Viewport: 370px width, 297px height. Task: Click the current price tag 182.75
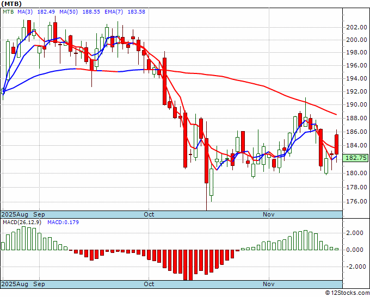click(x=355, y=158)
